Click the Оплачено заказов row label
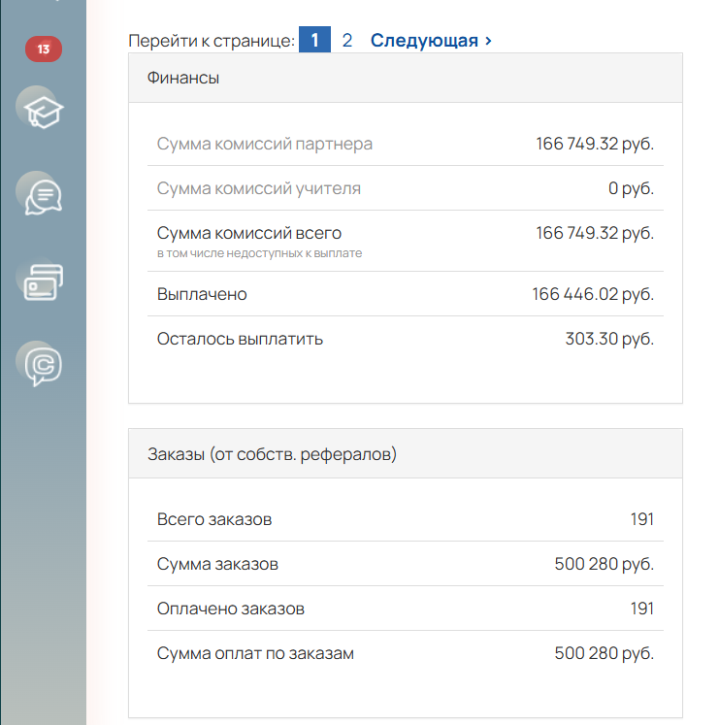 pyautogui.click(x=231, y=609)
